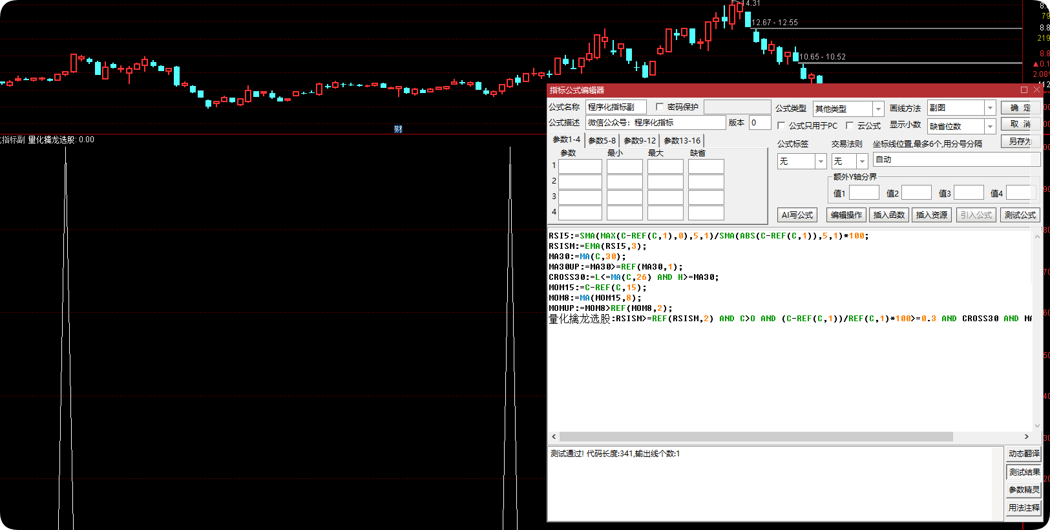Viewport: 1050px width, 530px height.
Task: Click the 值3 Y-axis boundary field
Action: coord(969,193)
